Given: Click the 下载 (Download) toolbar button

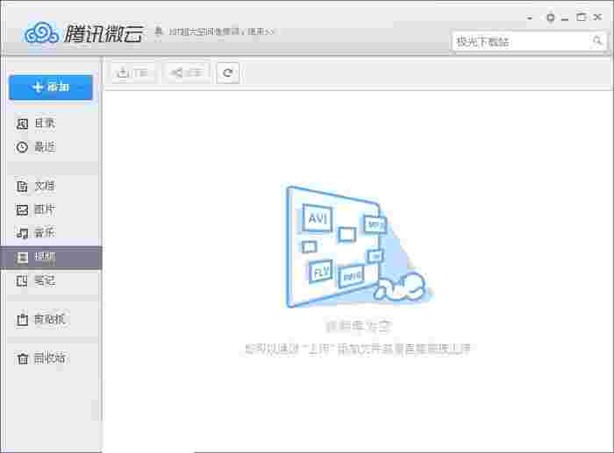Looking at the screenshot, I should pos(133,73).
